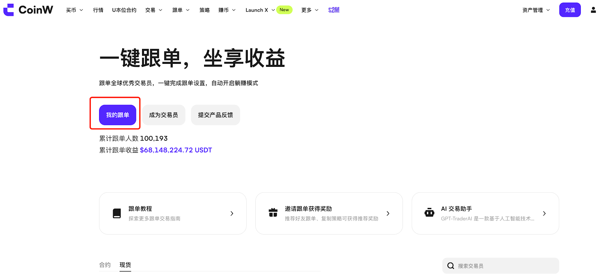The width and height of the screenshot is (598, 276).
Task: Click the book icon for 跟单教程
Action: click(x=117, y=213)
